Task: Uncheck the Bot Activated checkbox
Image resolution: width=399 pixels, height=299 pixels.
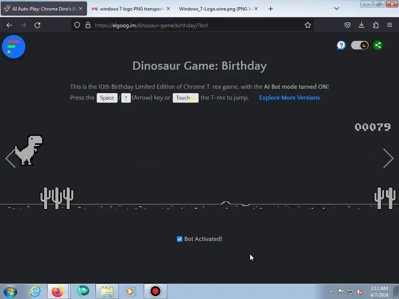Action: point(180,239)
